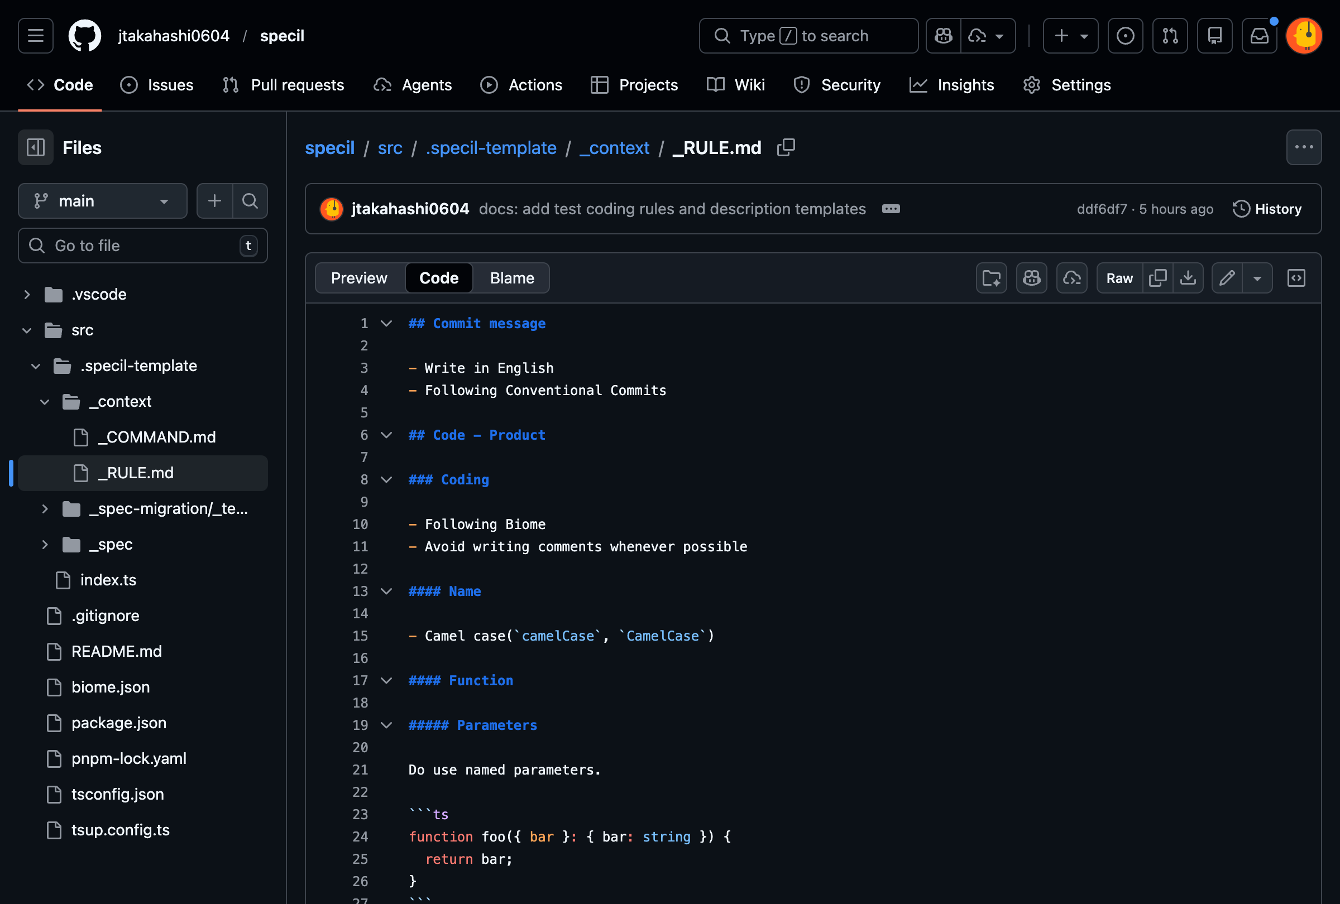Click the pencil edit file icon
1340x904 pixels.
click(x=1227, y=278)
